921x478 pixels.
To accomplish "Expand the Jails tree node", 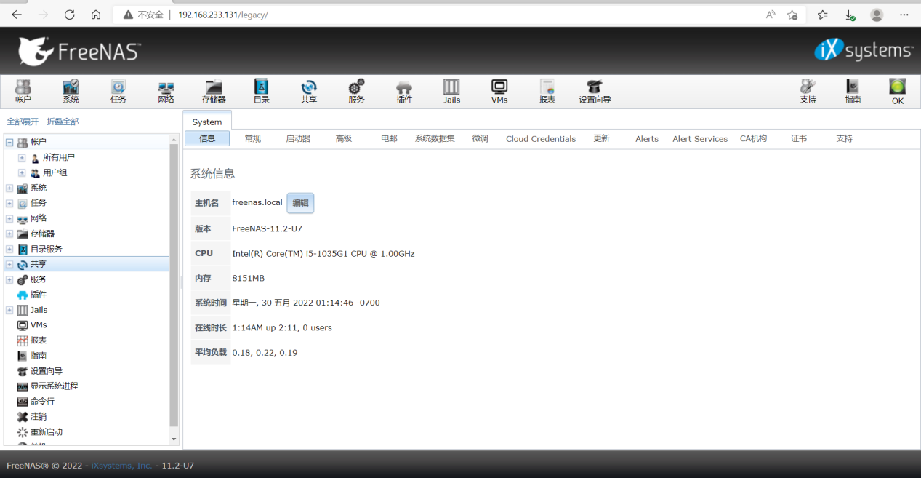I will click(9, 310).
